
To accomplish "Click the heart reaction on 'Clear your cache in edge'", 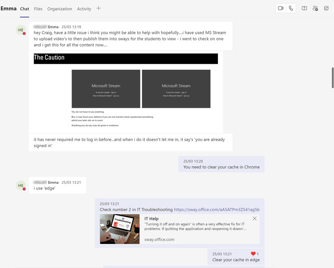I will coord(253,254).
